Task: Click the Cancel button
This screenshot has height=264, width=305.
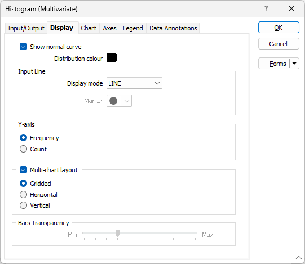Action: pos(279,44)
